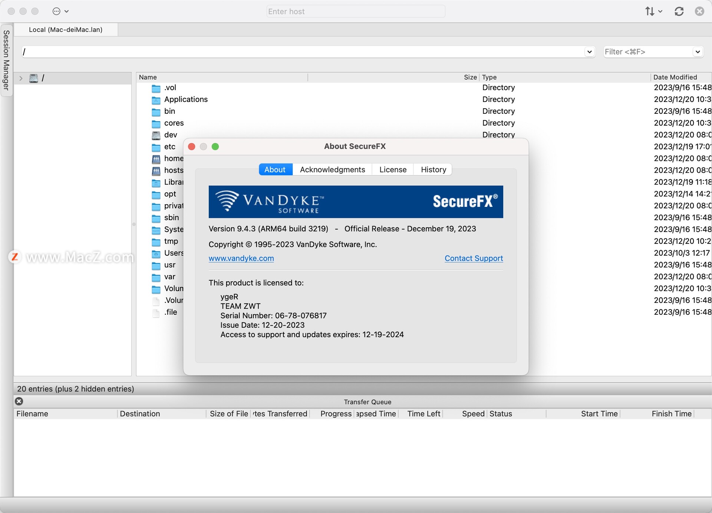Viewport: 712px width, 513px height.
Task: Close the About SecureFX dialog
Action: click(192, 147)
